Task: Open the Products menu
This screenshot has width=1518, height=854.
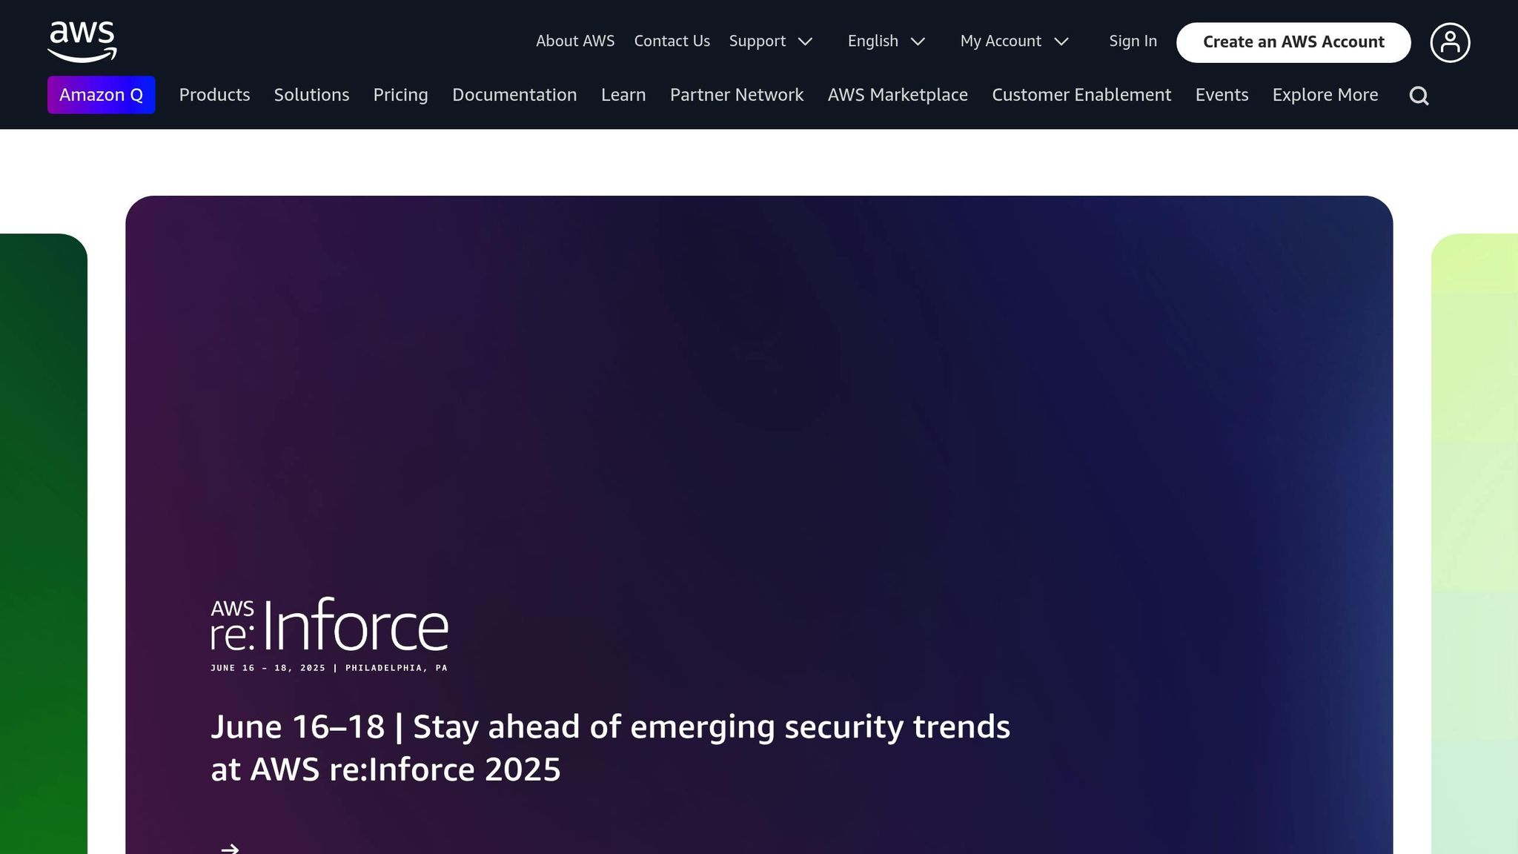Action: tap(214, 95)
